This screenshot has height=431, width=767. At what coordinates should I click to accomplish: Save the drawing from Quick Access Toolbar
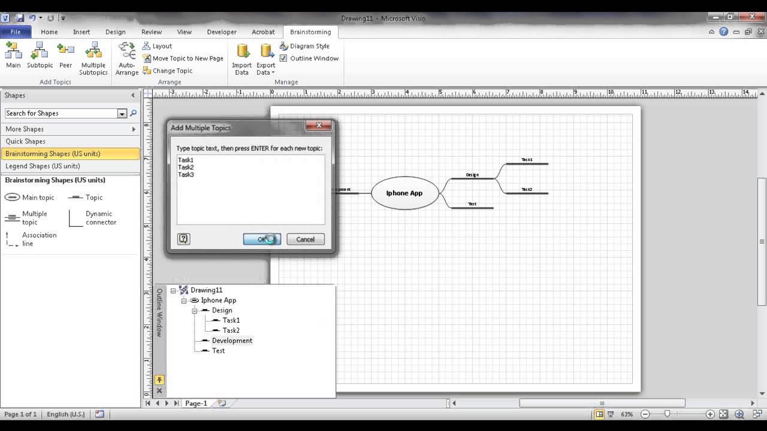(19, 18)
